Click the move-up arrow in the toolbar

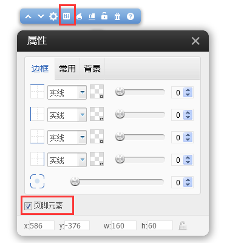pyautogui.click(x=28, y=16)
